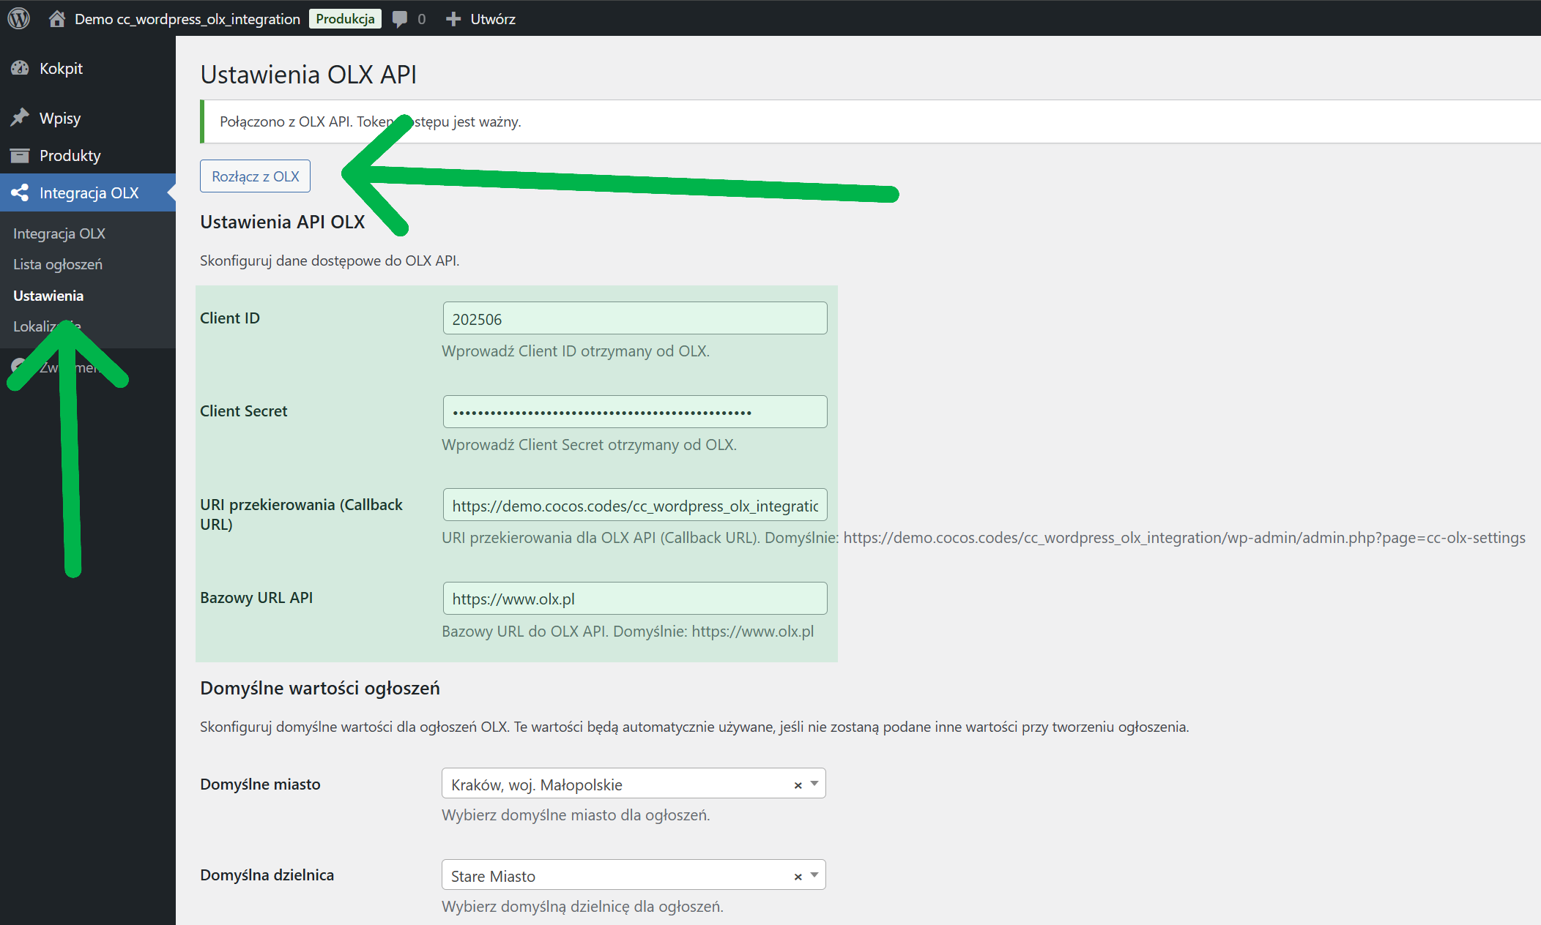Click the Client Secret password field
The image size is (1541, 925).
pyautogui.click(x=635, y=411)
